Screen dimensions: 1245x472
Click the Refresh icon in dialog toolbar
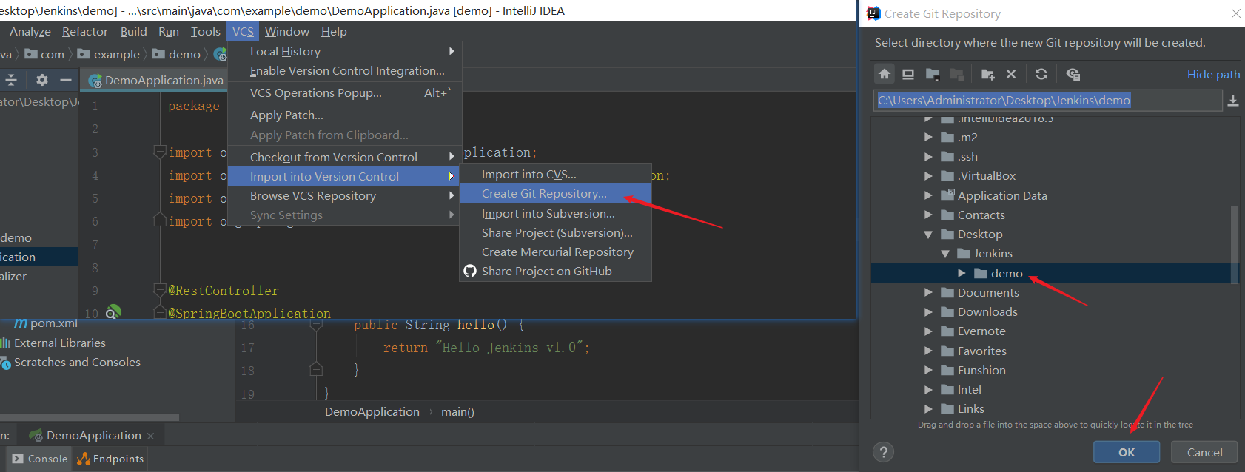coord(1041,74)
